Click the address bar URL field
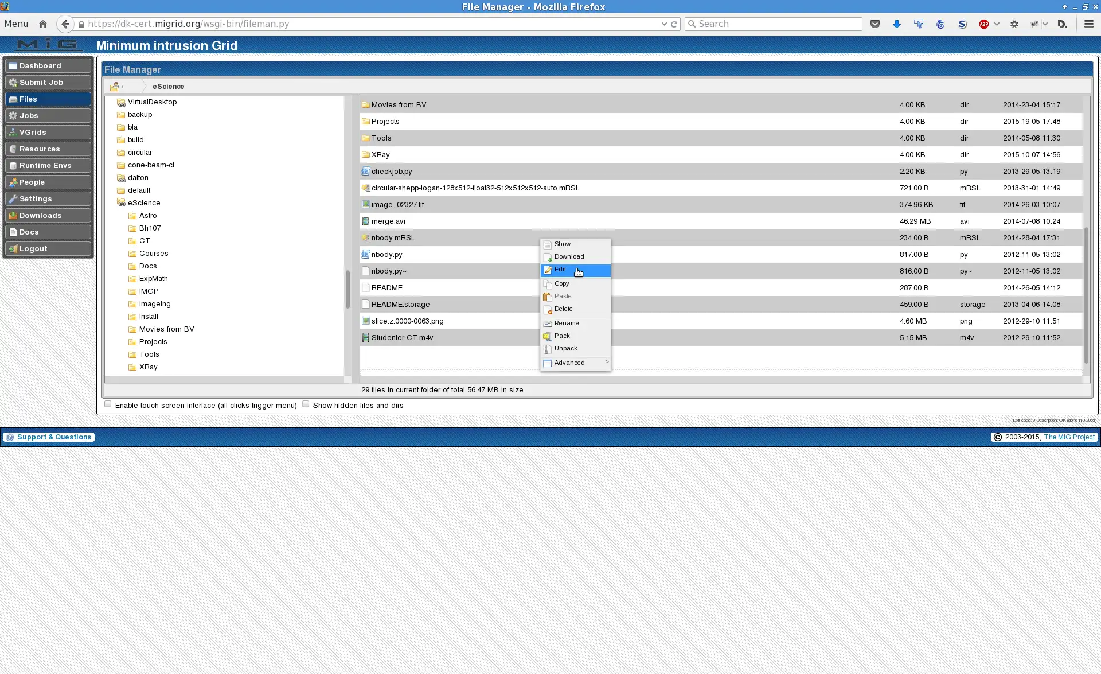Viewport: 1101px width, 674px height. click(x=377, y=24)
